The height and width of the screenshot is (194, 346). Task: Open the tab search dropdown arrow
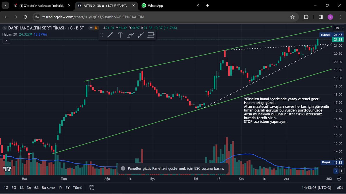coord(5,5)
